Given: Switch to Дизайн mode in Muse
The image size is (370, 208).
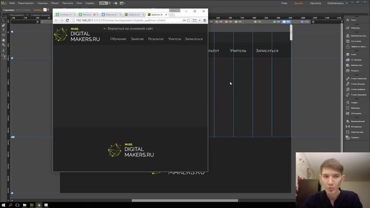Looking at the screenshot, I should click(x=298, y=3).
